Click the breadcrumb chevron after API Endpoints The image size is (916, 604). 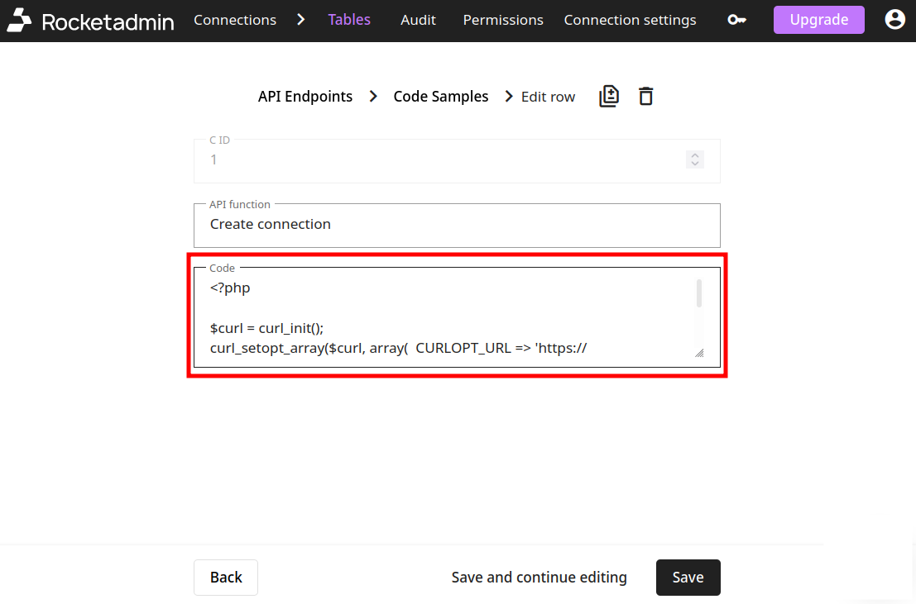point(373,96)
